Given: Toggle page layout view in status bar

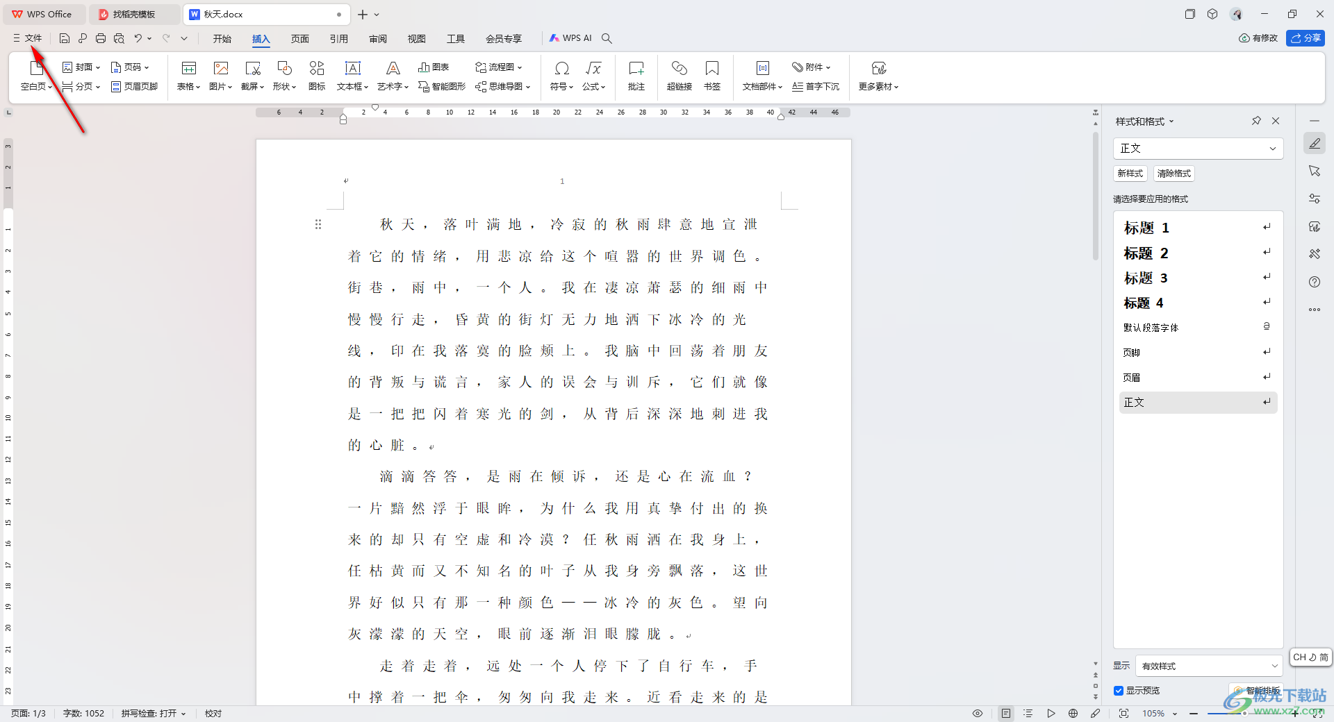Looking at the screenshot, I should pos(1006,714).
